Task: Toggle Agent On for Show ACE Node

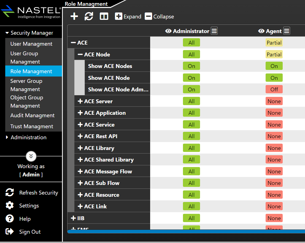Action: (274, 78)
